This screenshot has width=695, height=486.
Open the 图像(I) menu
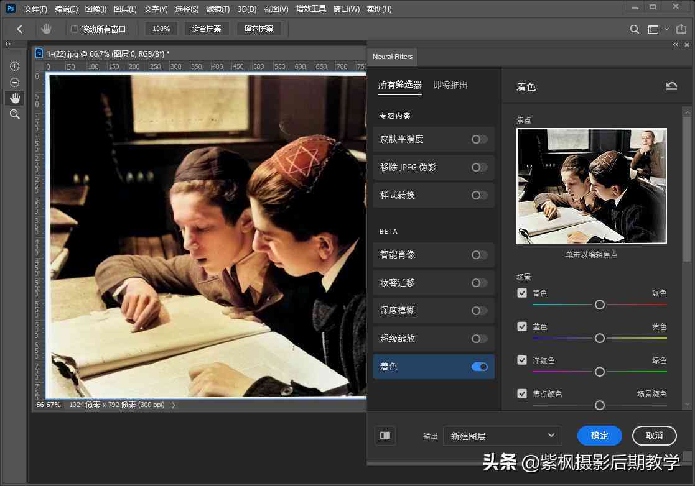pyautogui.click(x=96, y=9)
